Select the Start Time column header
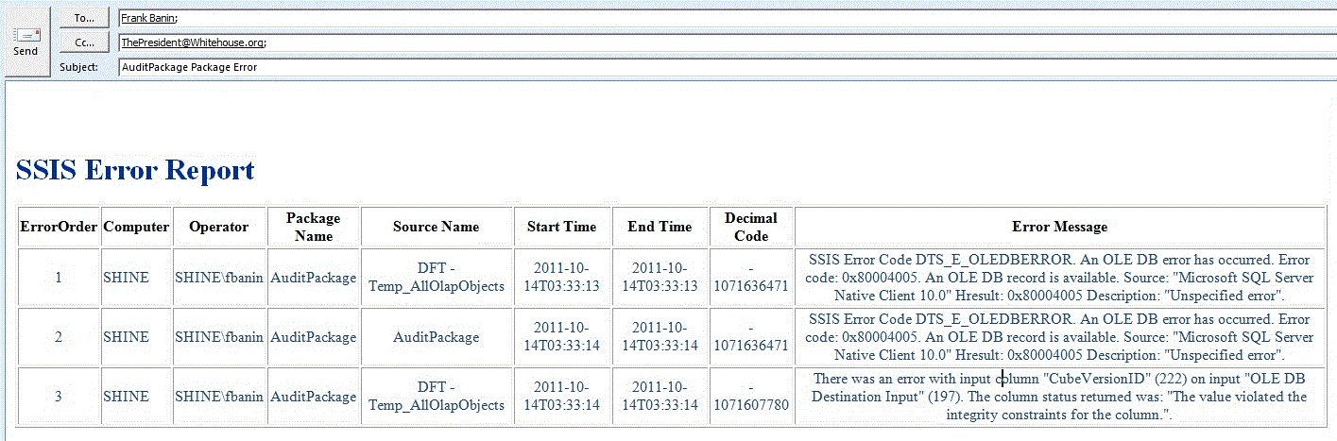 tap(562, 227)
